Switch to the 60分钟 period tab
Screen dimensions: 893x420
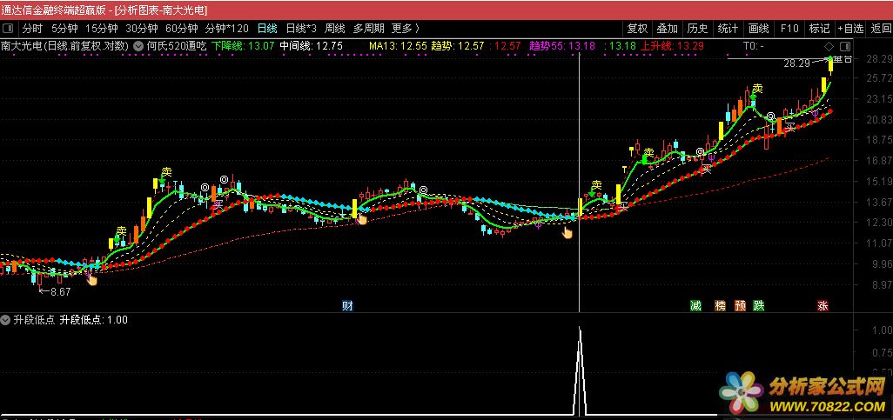click(x=181, y=28)
